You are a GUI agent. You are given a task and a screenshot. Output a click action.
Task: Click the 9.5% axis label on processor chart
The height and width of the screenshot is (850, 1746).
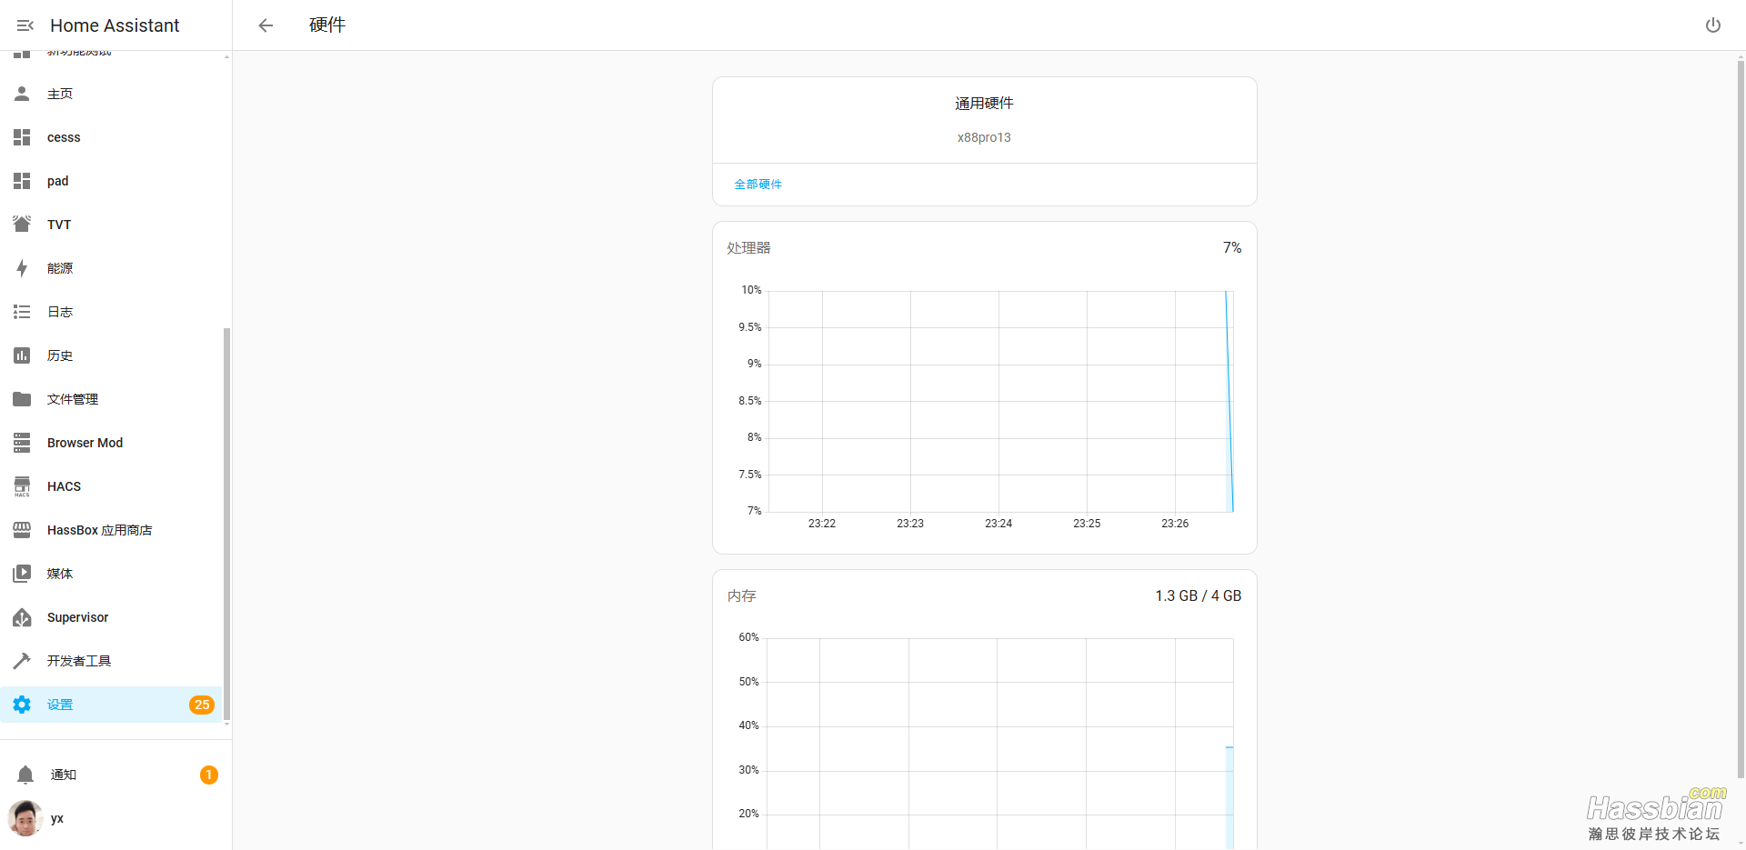750,327
